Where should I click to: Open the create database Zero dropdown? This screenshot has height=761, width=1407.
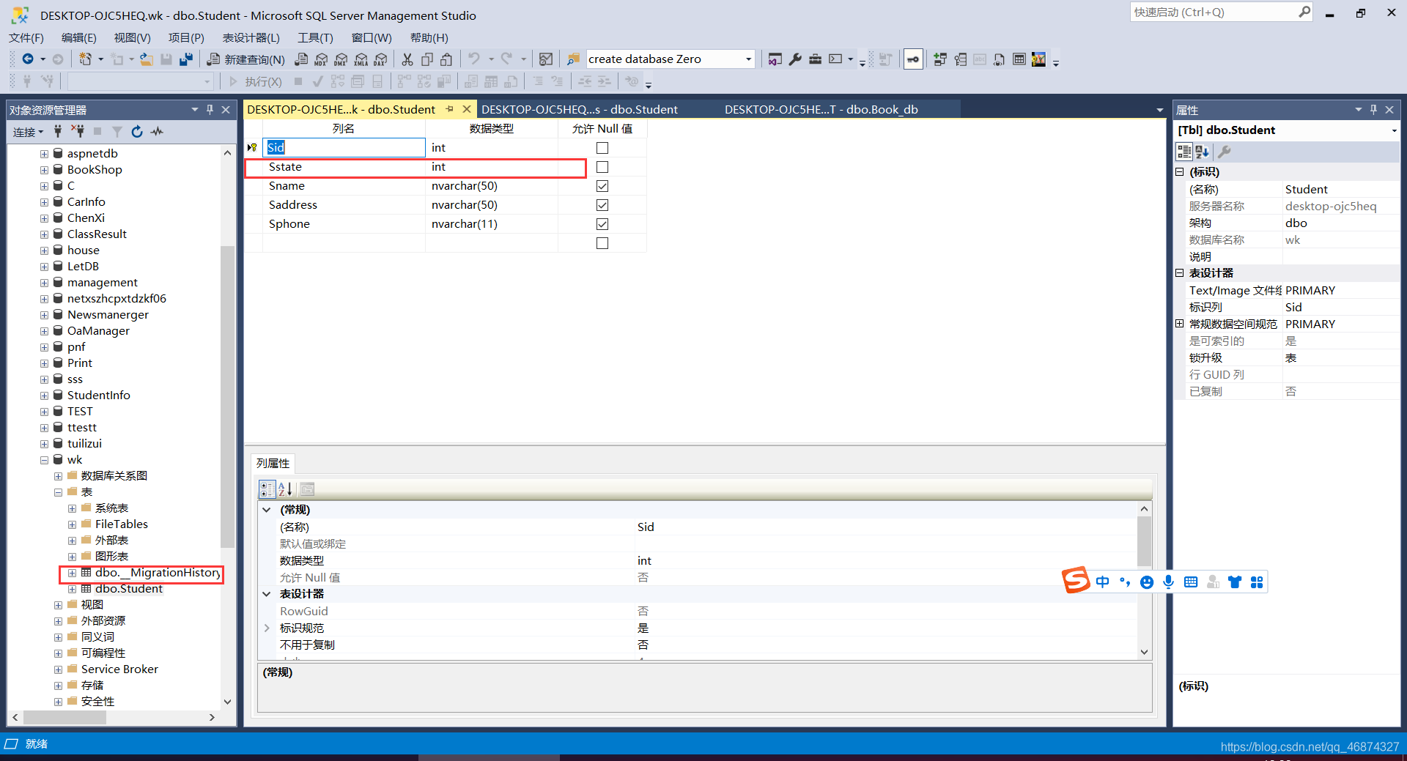(x=748, y=59)
